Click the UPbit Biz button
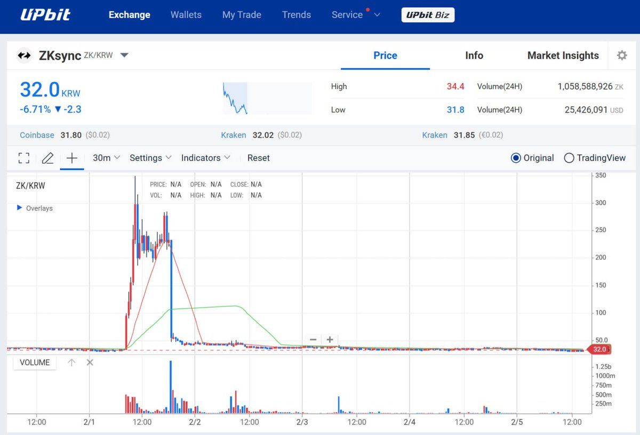Screen dimensions: 640x435 428,15
